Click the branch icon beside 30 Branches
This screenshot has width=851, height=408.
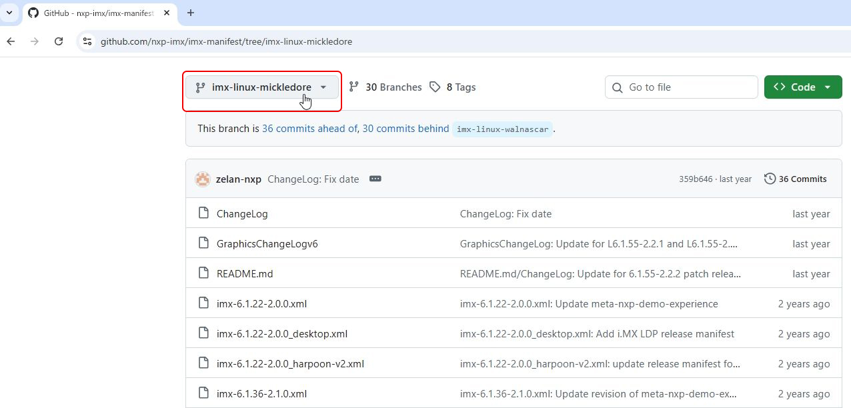(354, 87)
